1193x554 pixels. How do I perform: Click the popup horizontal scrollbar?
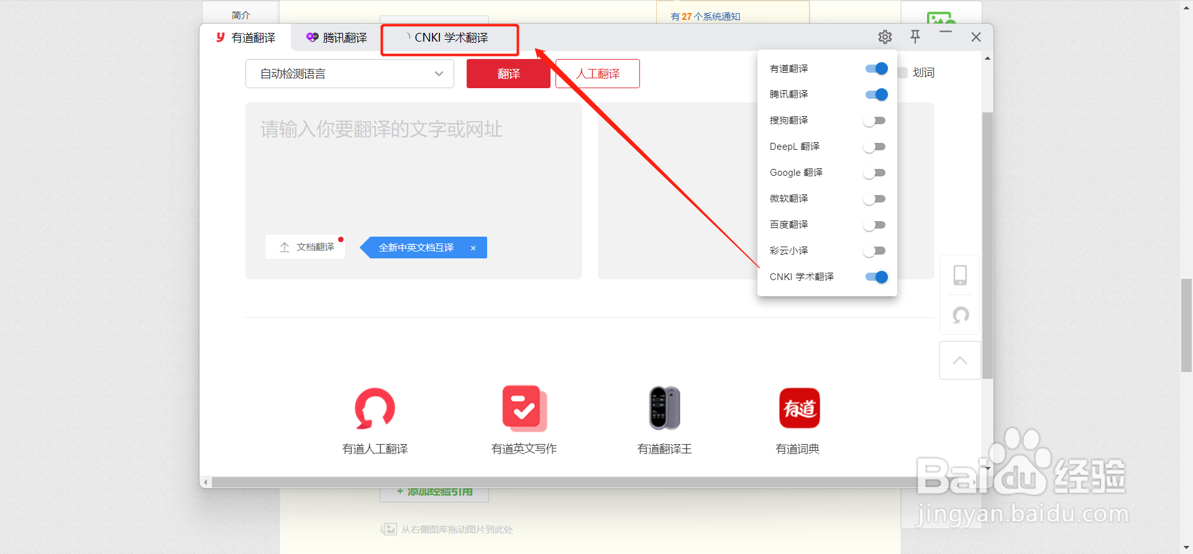pyautogui.click(x=564, y=483)
